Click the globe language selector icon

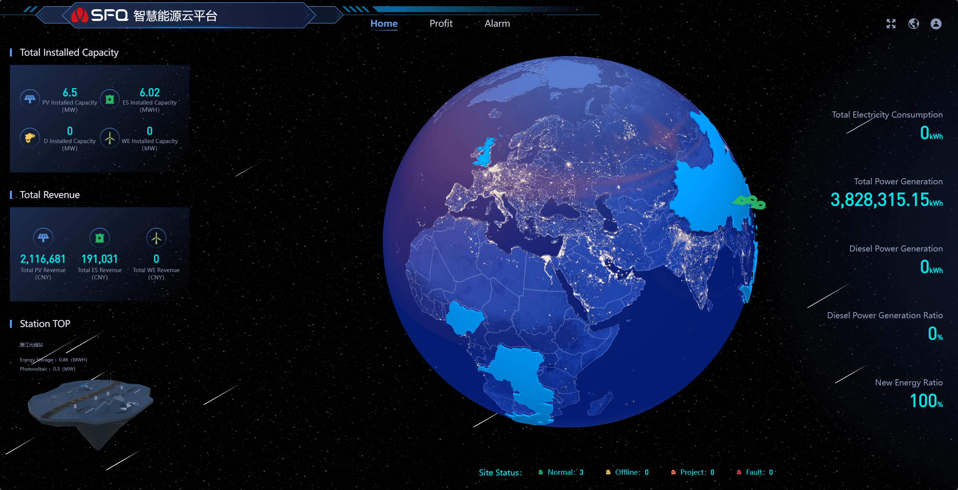tap(914, 24)
